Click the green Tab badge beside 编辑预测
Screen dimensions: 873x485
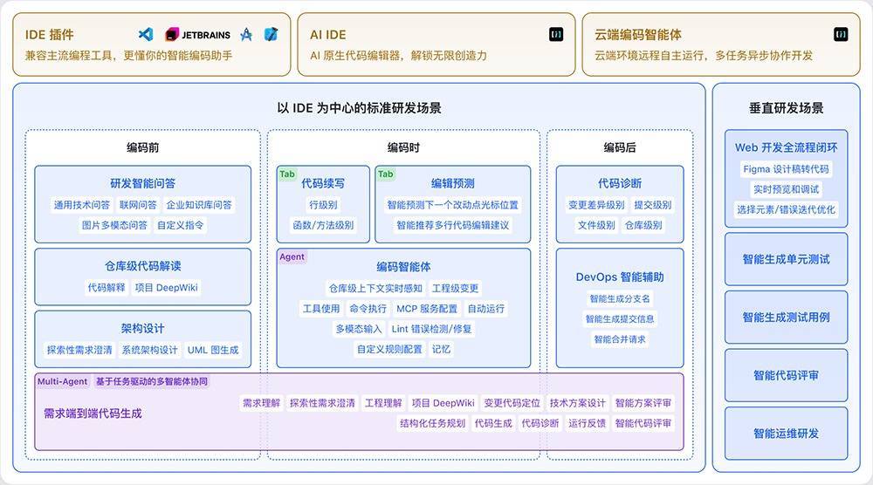[x=385, y=174]
